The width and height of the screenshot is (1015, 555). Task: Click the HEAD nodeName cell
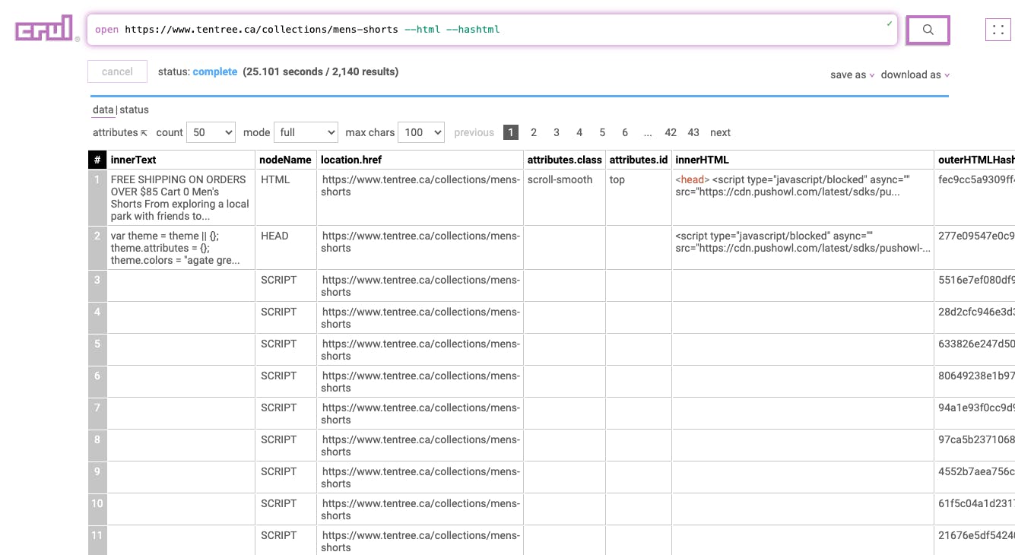click(x=286, y=248)
